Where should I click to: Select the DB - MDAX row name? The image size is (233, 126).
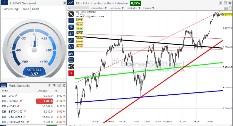[x=9, y=106]
